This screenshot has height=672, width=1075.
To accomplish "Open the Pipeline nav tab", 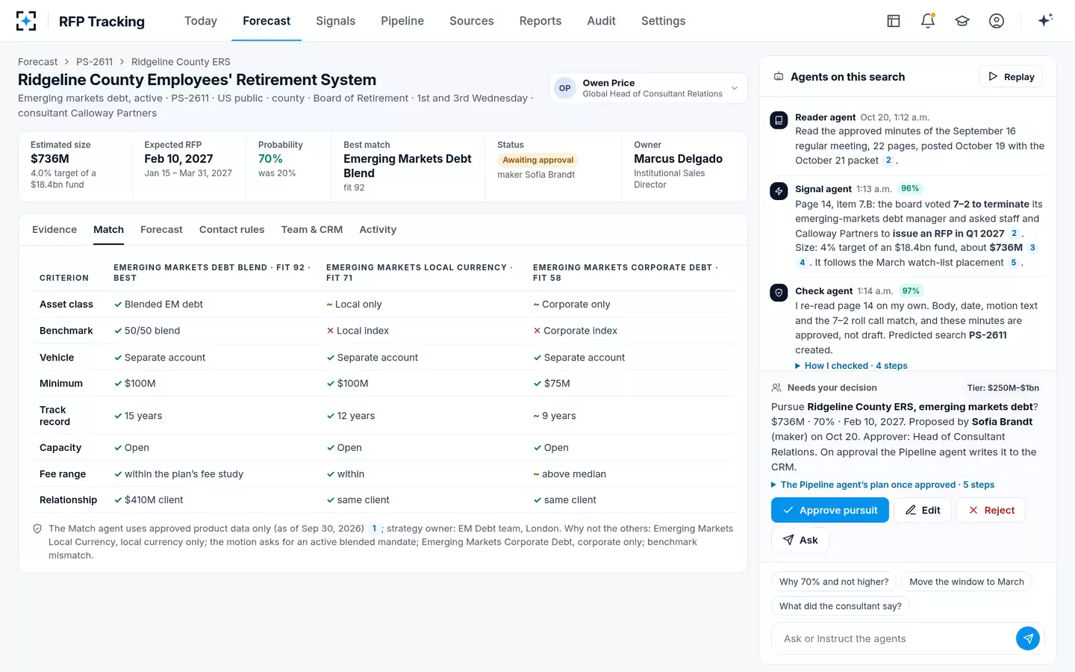I will (x=402, y=21).
